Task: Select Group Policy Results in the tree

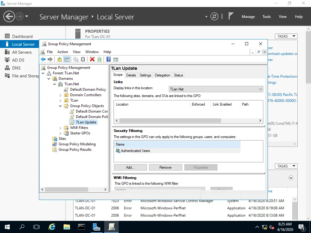Action: click(x=75, y=150)
